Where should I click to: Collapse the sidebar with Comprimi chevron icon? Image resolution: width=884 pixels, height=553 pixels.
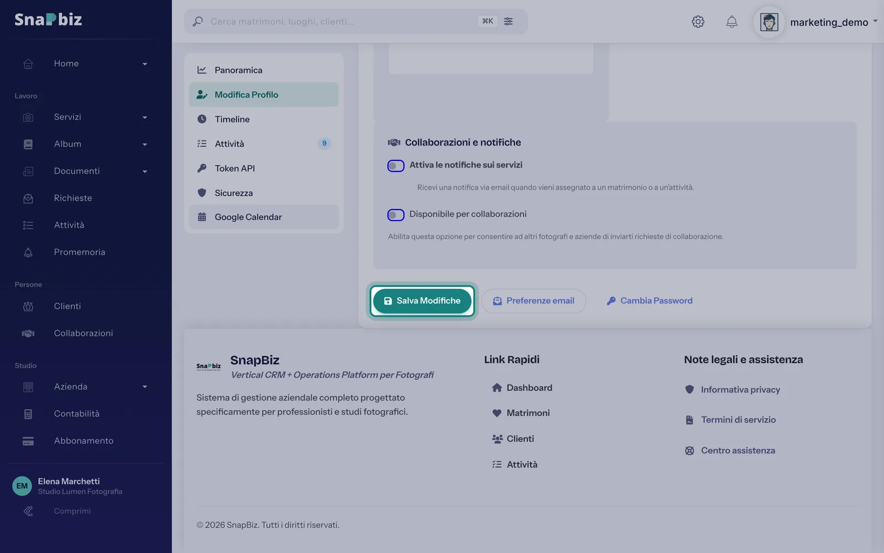[x=28, y=511]
